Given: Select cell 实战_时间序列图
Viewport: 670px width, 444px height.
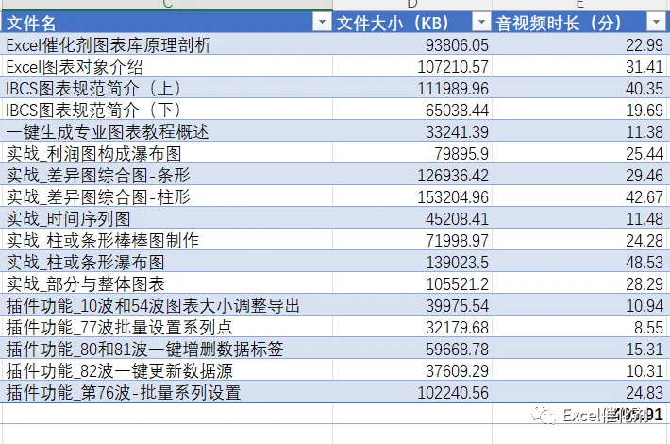Looking at the screenshot, I should coord(167,218).
